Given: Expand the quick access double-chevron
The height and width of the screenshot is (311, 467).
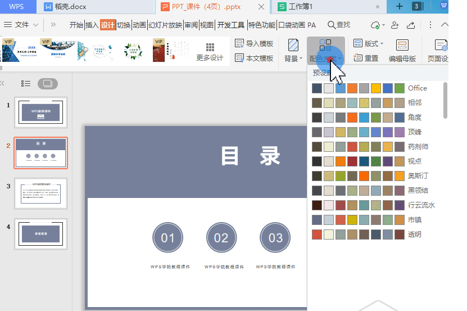Looking at the screenshot, I should pos(53,25).
